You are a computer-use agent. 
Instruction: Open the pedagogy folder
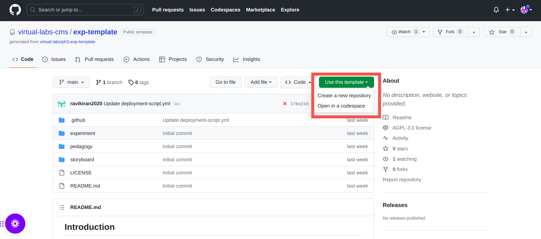81,146
